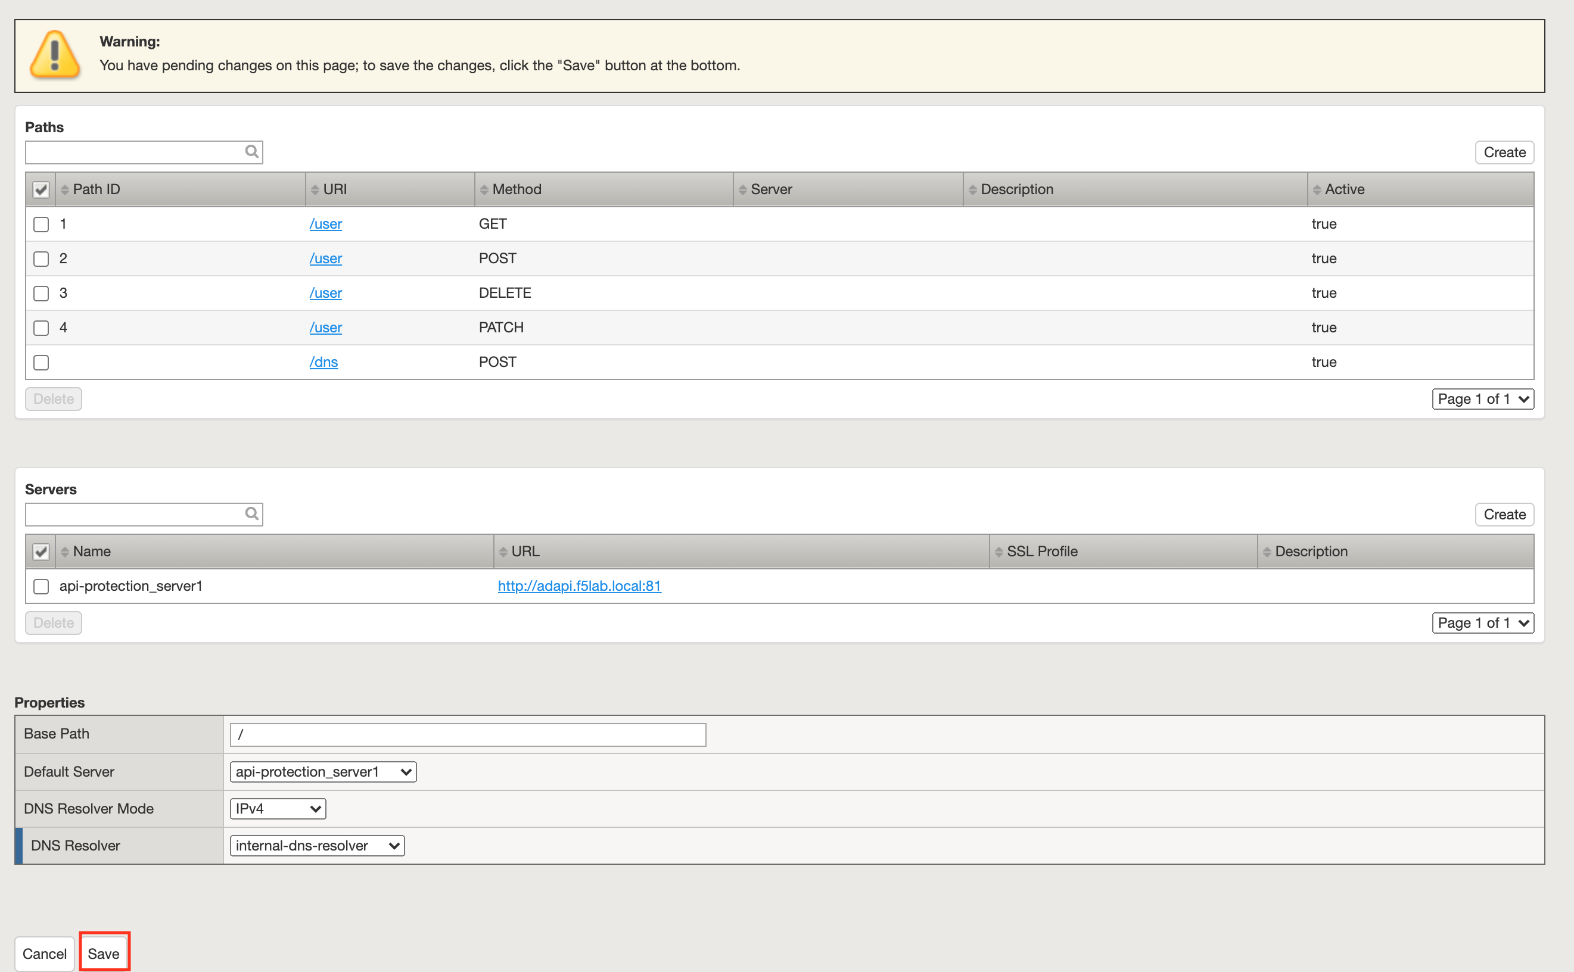
Task: Sort Paths table by Server column
Action: click(x=848, y=189)
